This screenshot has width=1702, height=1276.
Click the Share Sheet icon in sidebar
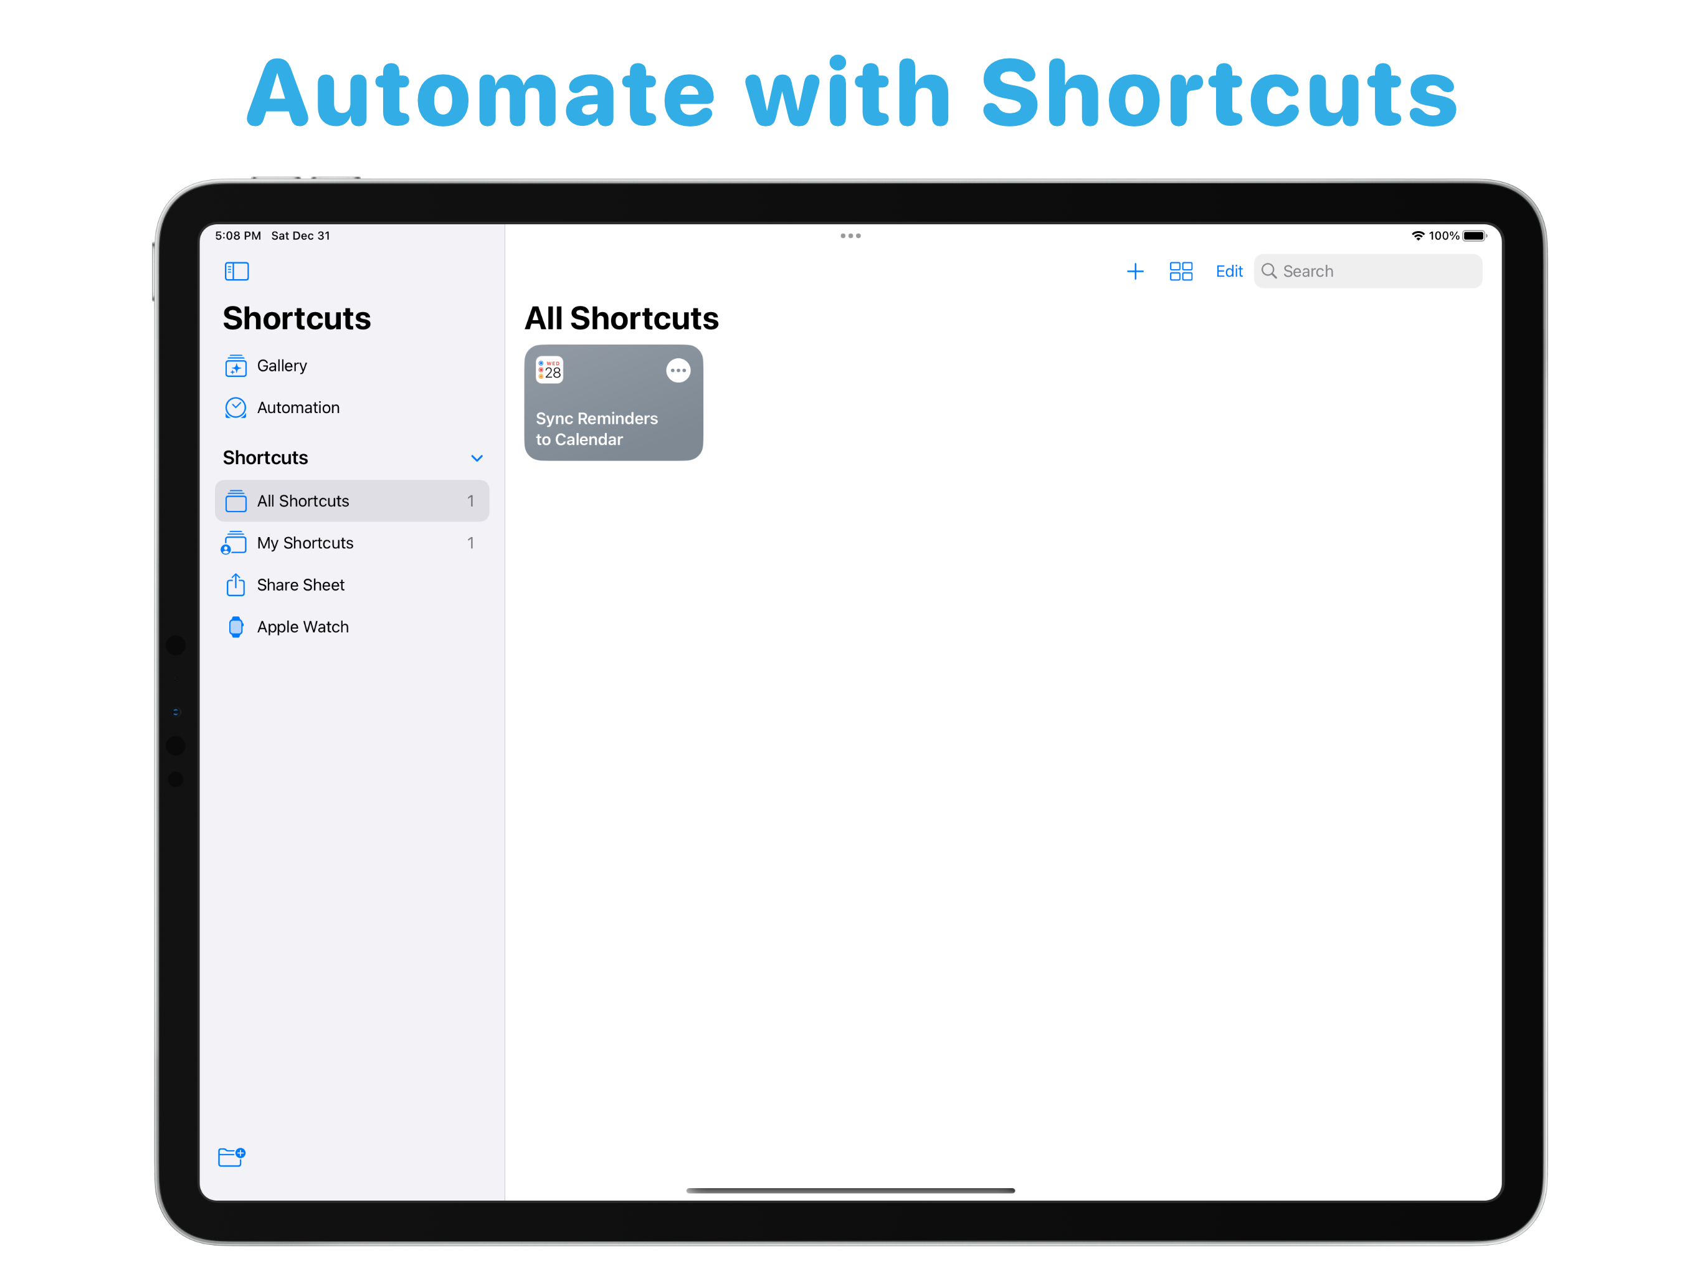point(236,584)
